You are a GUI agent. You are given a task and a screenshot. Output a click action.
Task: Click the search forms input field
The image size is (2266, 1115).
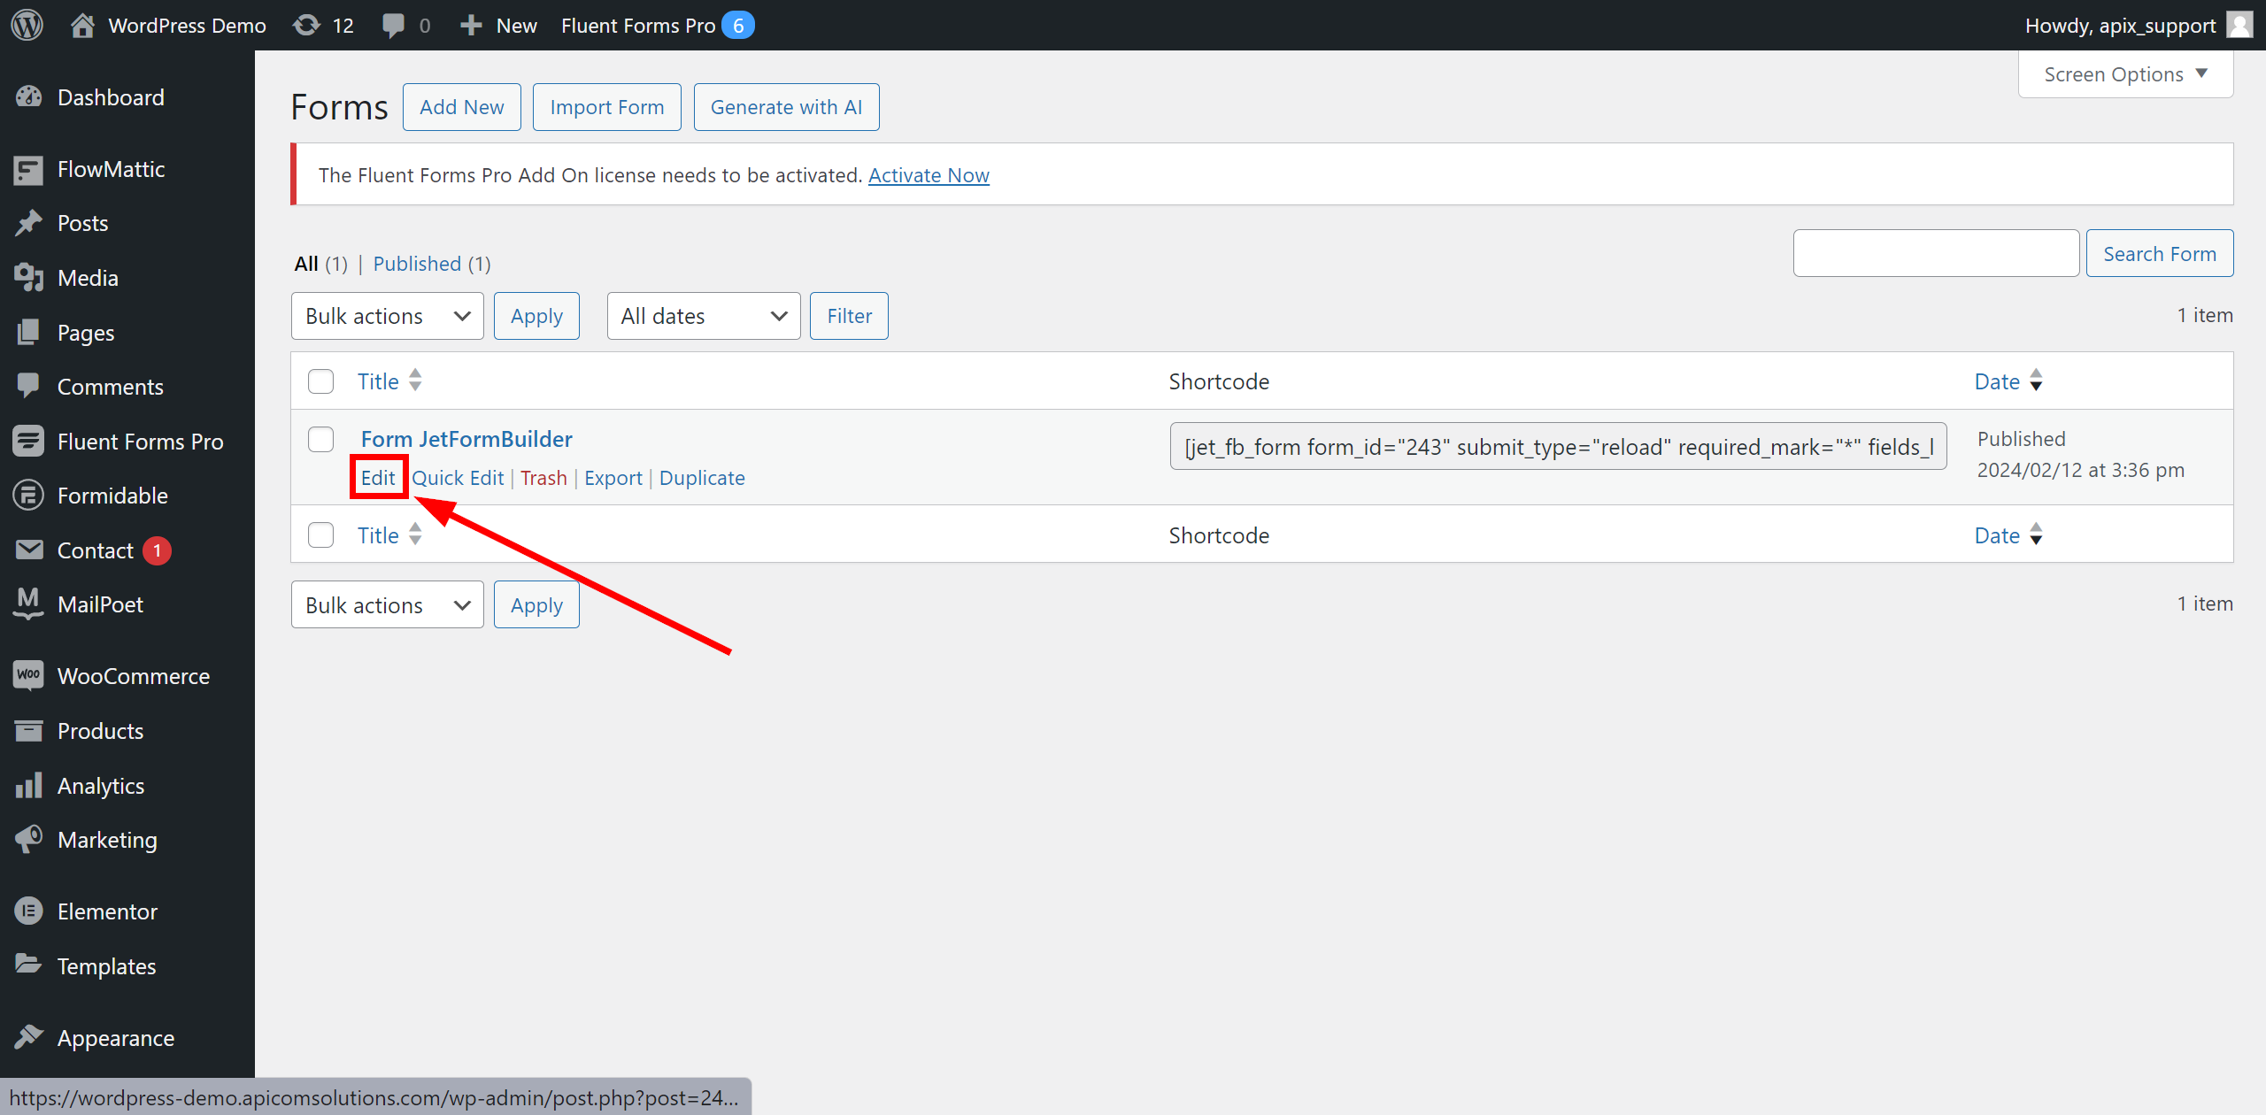[x=1936, y=254]
